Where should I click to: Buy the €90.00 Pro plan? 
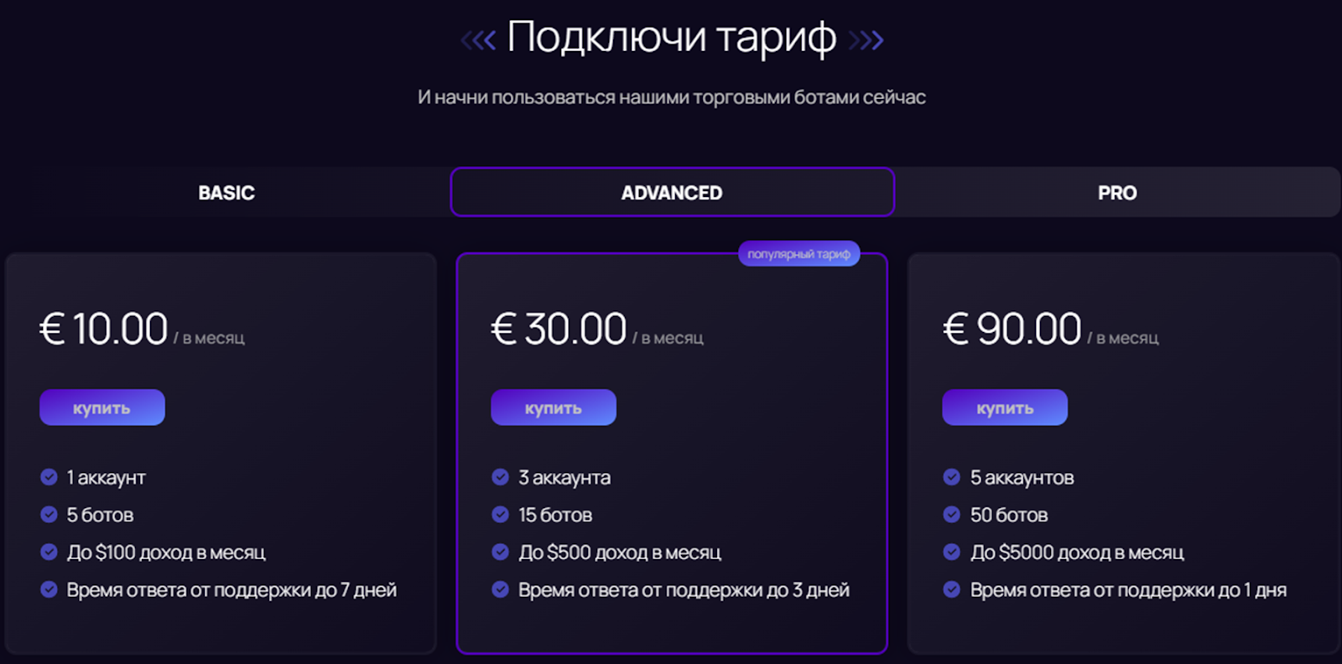[x=1005, y=407]
